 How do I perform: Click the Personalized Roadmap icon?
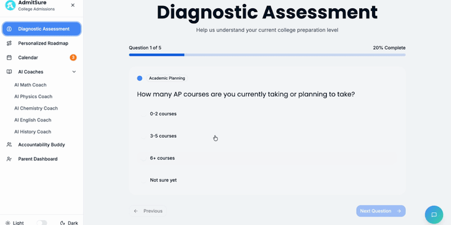coord(9,43)
